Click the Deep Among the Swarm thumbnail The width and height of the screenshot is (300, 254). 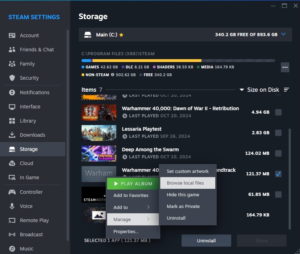pos(99,153)
